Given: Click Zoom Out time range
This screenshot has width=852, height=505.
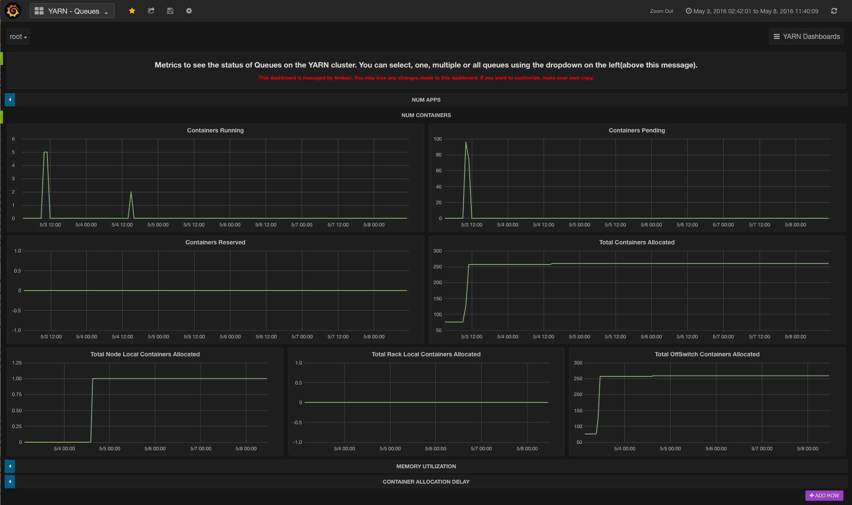Looking at the screenshot, I should point(661,11).
